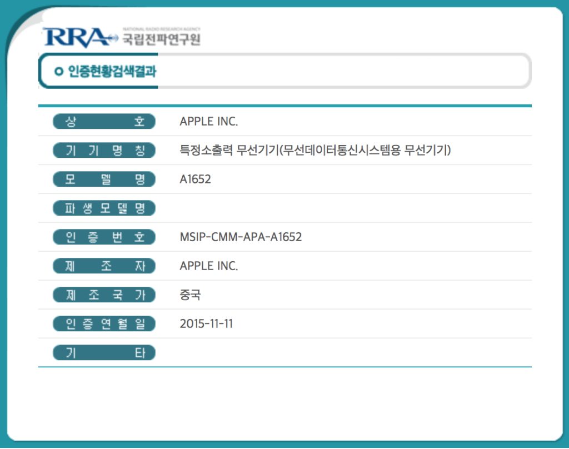Click the 상호 label
Image resolution: width=569 pixels, height=449 pixels.
point(104,121)
